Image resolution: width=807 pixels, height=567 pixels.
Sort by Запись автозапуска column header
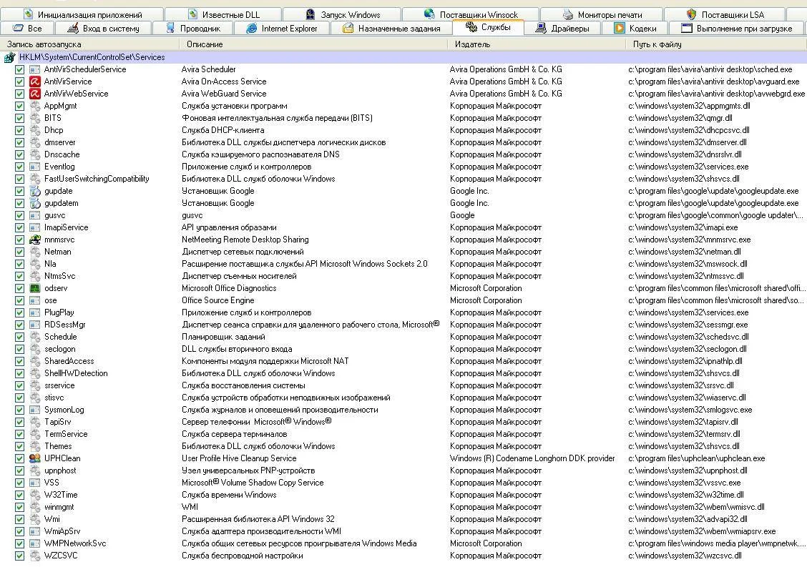click(x=90, y=44)
